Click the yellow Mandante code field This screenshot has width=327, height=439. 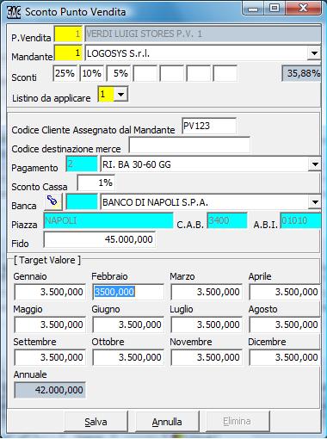tap(68, 53)
